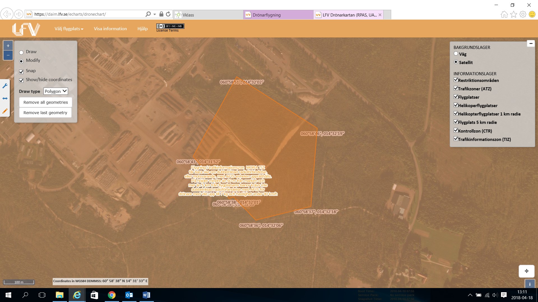Open the Draw type Polygon dropdown
This screenshot has height=302, width=538.
pyautogui.click(x=56, y=91)
